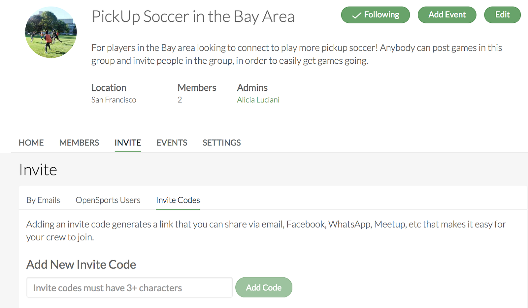Viewport: 528px width, 308px height.
Task: Select the Invite Codes sub-tab
Action: pyautogui.click(x=178, y=200)
